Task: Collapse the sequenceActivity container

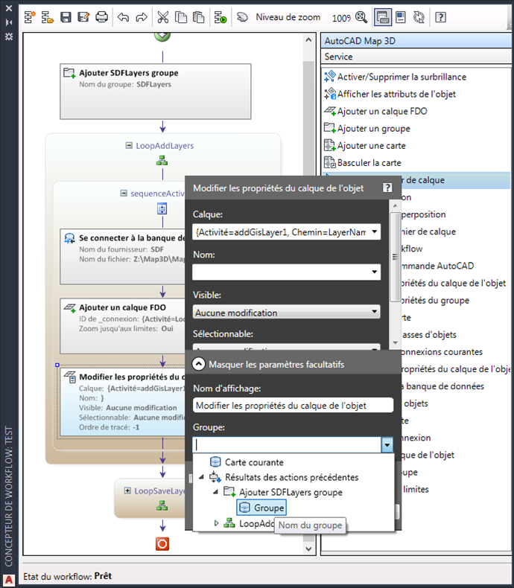Action: tap(124, 193)
